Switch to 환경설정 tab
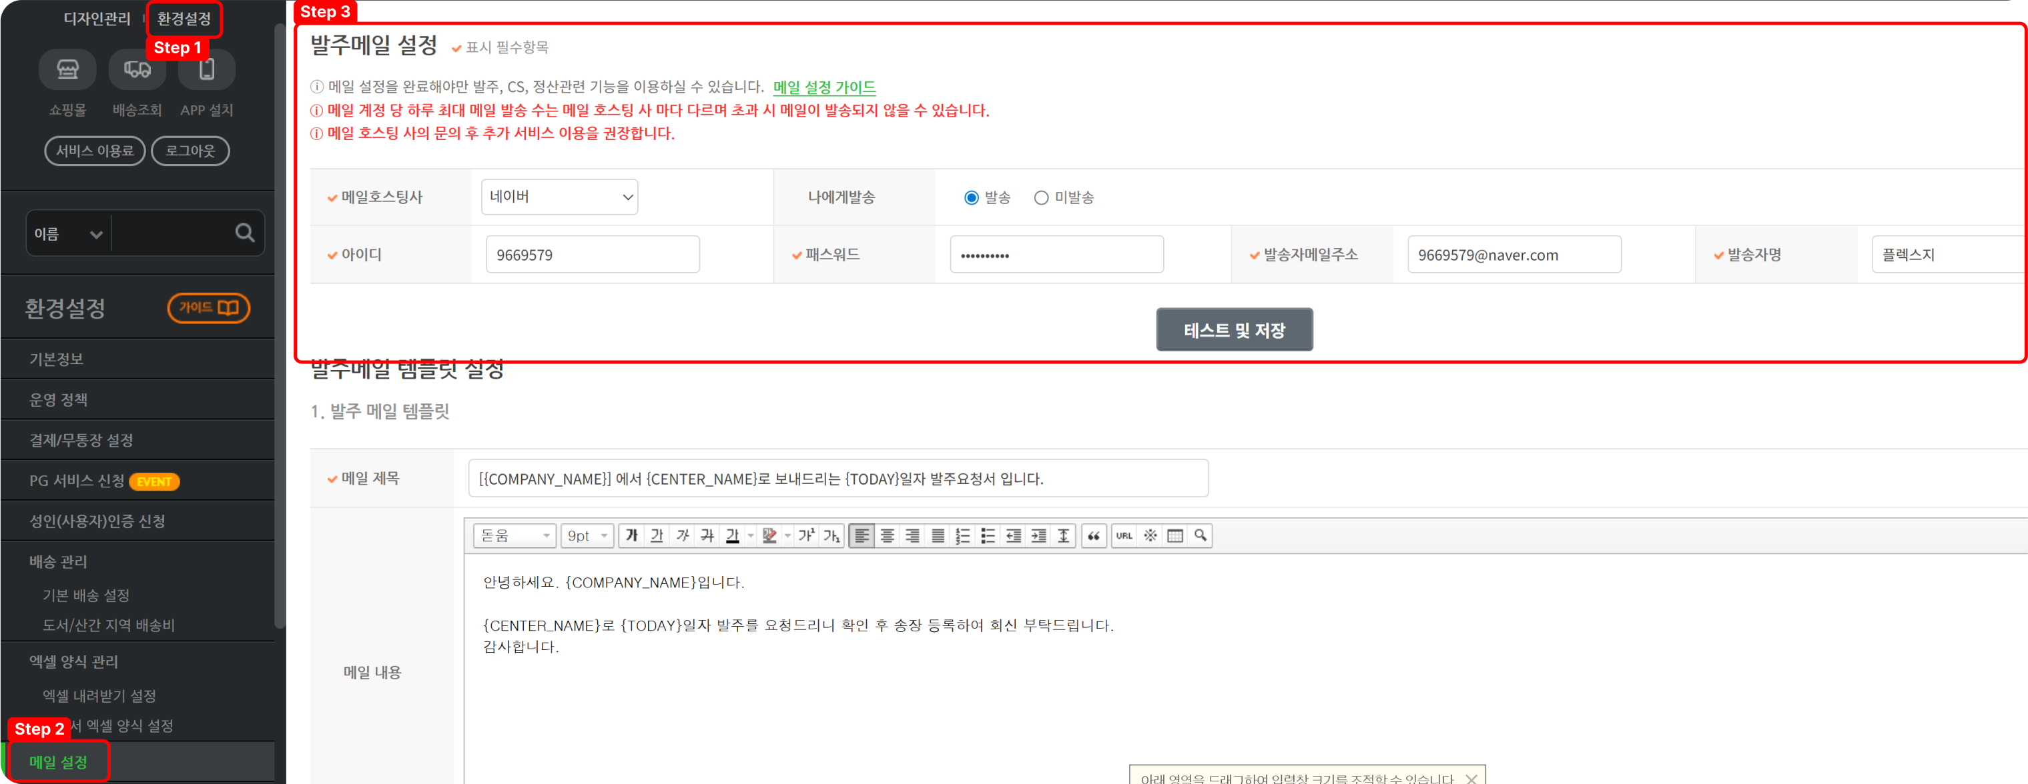The height and width of the screenshot is (784, 2028). (x=184, y=18)
